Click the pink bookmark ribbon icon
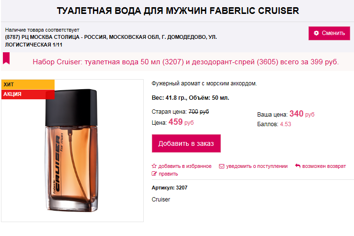The width and height of the screenshot is (354, 236). (6, 59)
